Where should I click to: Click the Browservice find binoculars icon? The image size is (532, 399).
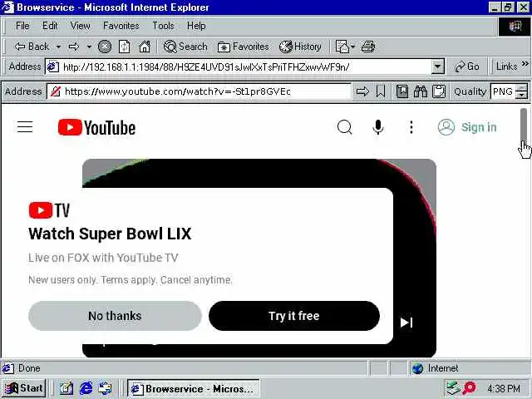click(x=421, y=91)
